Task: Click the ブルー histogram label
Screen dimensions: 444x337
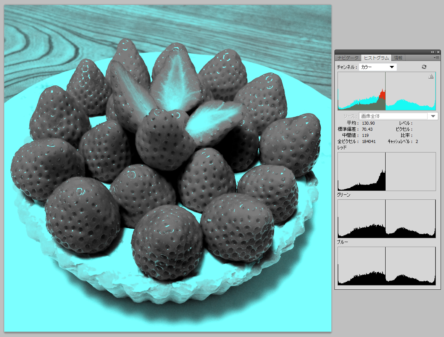Action: pos(342,242)
